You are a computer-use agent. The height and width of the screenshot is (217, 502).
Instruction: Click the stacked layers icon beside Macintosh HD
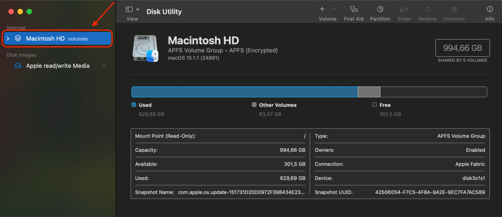pyautogui.click(x=18, y=38)
